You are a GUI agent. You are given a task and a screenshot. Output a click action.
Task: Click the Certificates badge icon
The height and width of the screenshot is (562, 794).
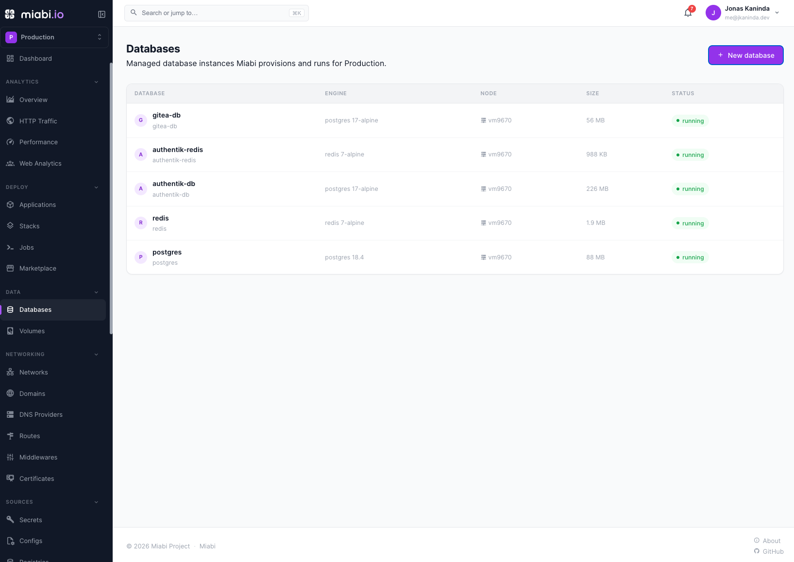[x=10, y=478]
